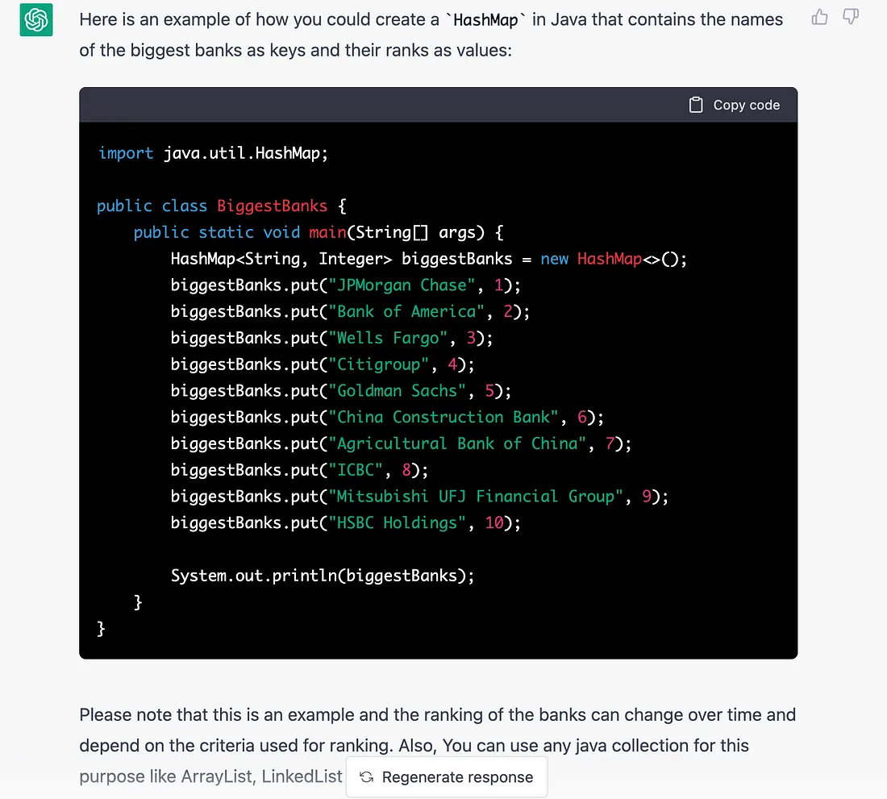Click the thumbs down icon
887x799 pixels.
(x=851, y=18)
